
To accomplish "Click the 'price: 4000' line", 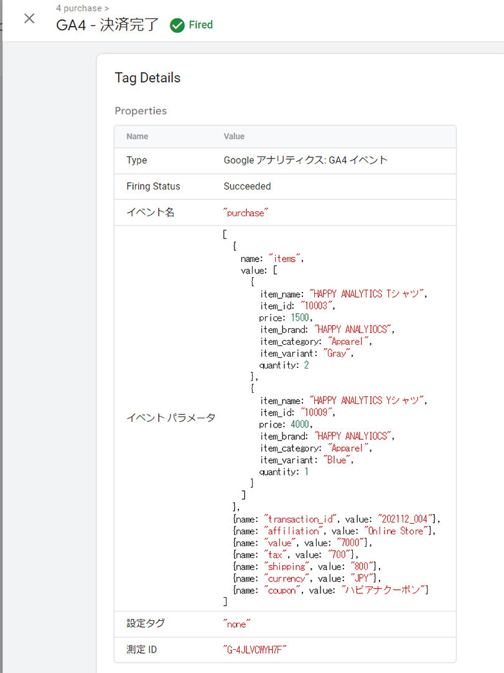I will pyautogui.click(x=286, y=424).
